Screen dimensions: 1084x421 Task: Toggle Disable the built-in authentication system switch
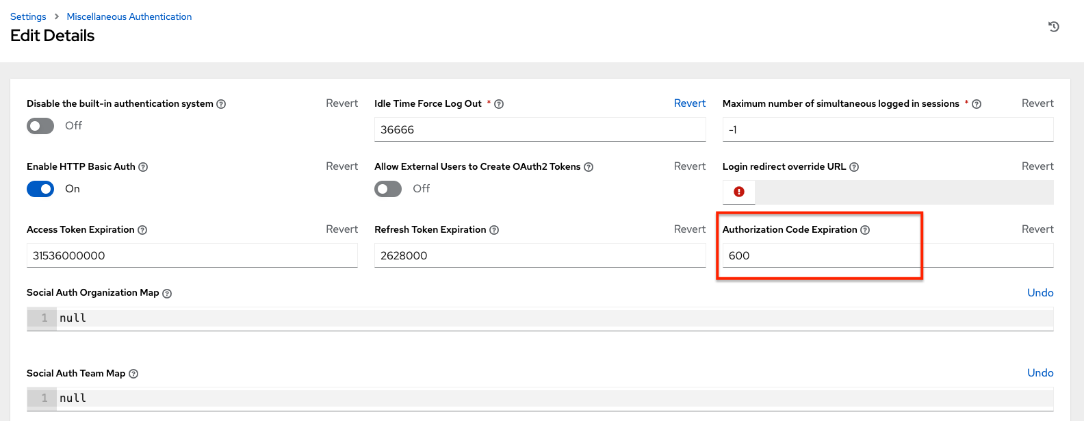pyautogui.click(x=40, y=126)
